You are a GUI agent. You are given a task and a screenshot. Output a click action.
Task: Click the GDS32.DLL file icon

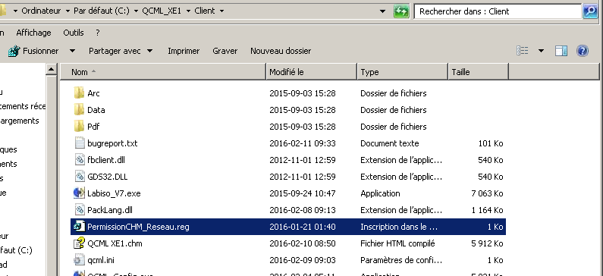pos(79,177)
